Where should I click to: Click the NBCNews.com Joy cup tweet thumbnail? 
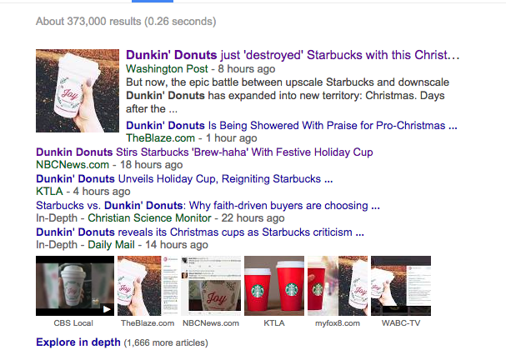coord(211,286)
